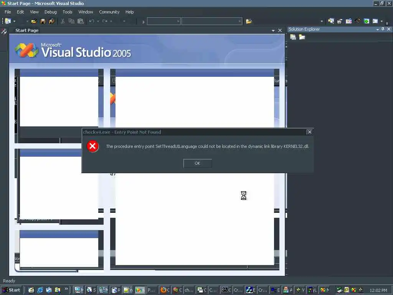Open the Solution Platforms combo box
This screenshot has width=393, height=295.
(212, 22)
